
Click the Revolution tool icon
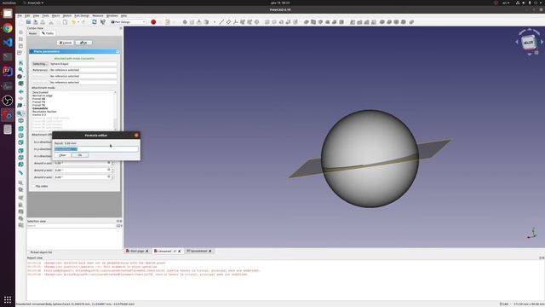(274, 22)
